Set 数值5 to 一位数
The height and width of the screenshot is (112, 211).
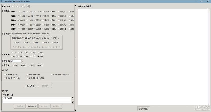pos(22,29)
